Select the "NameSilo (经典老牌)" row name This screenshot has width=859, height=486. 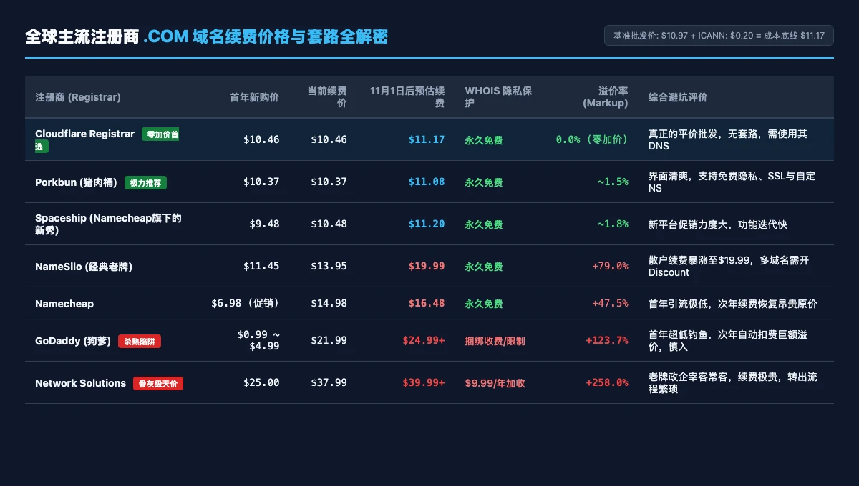(x=84, y=267)
